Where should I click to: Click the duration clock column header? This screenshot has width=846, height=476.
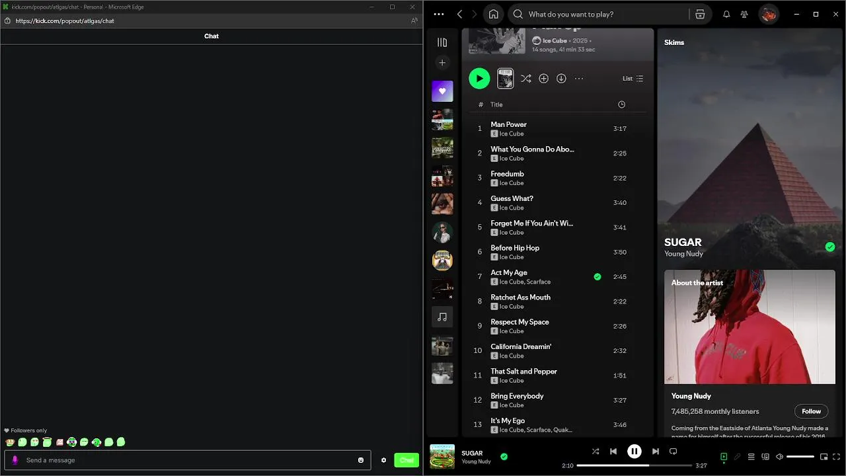click(x=621, y=104)
